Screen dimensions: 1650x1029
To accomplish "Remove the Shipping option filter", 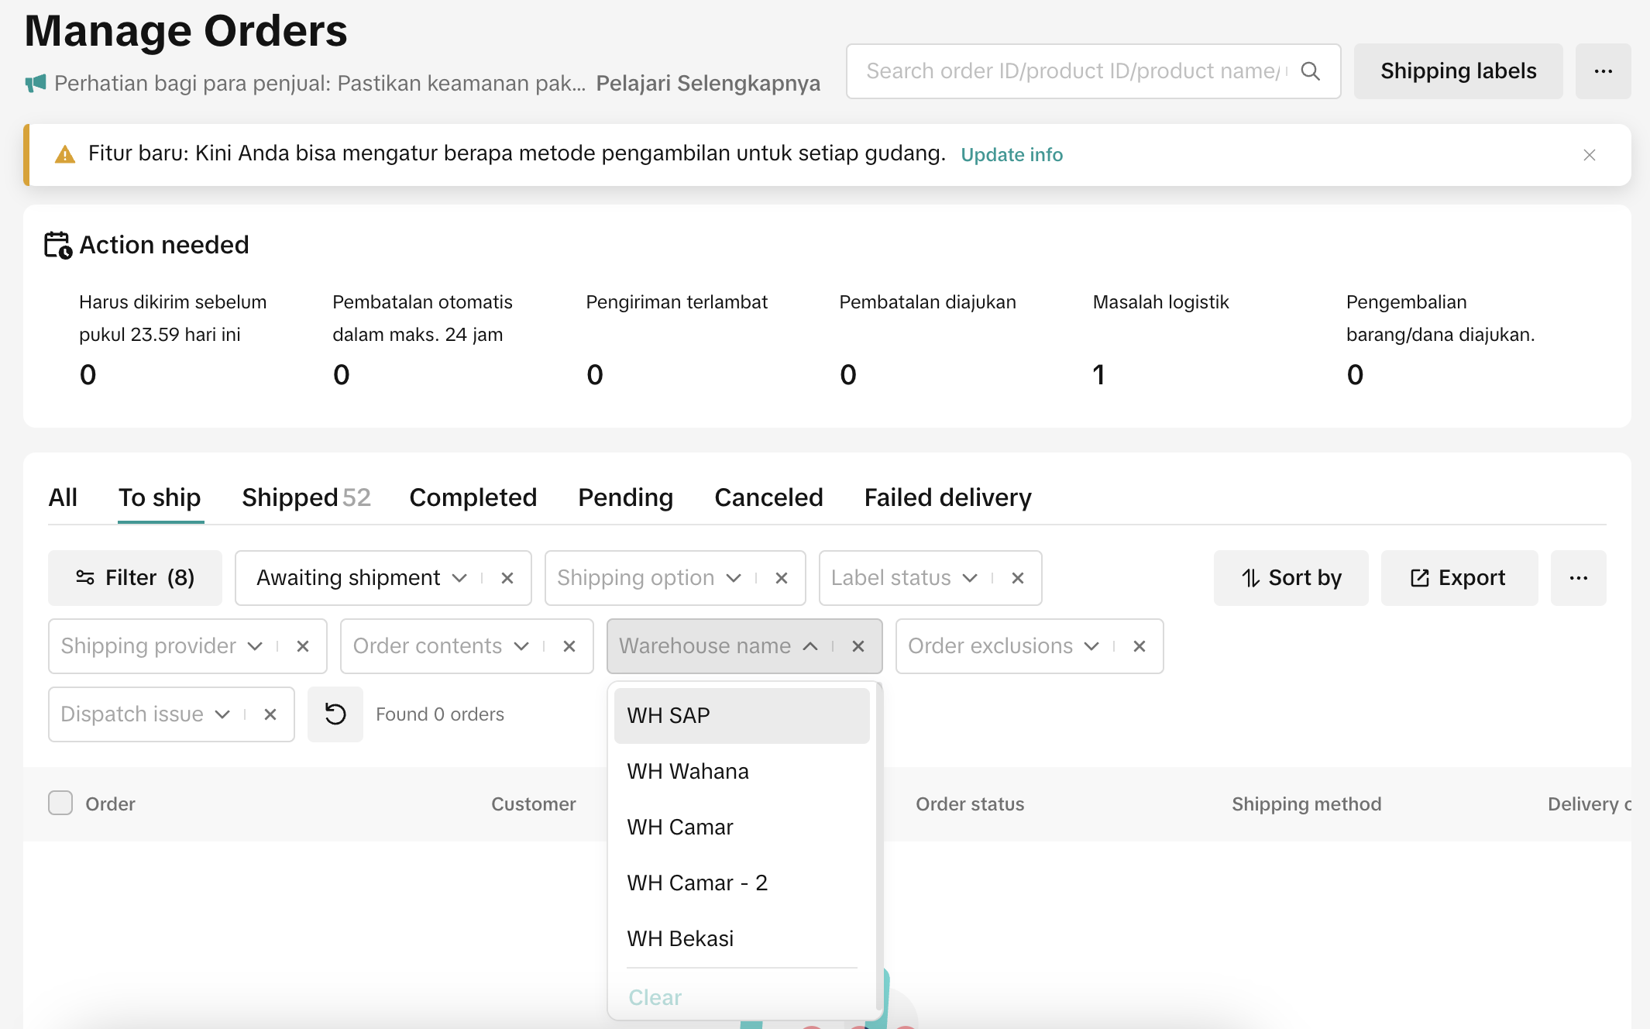I will click(782, 578).
